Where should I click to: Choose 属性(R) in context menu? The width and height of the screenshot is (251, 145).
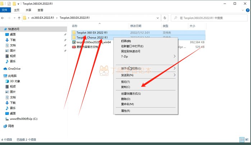pos(146,111)
